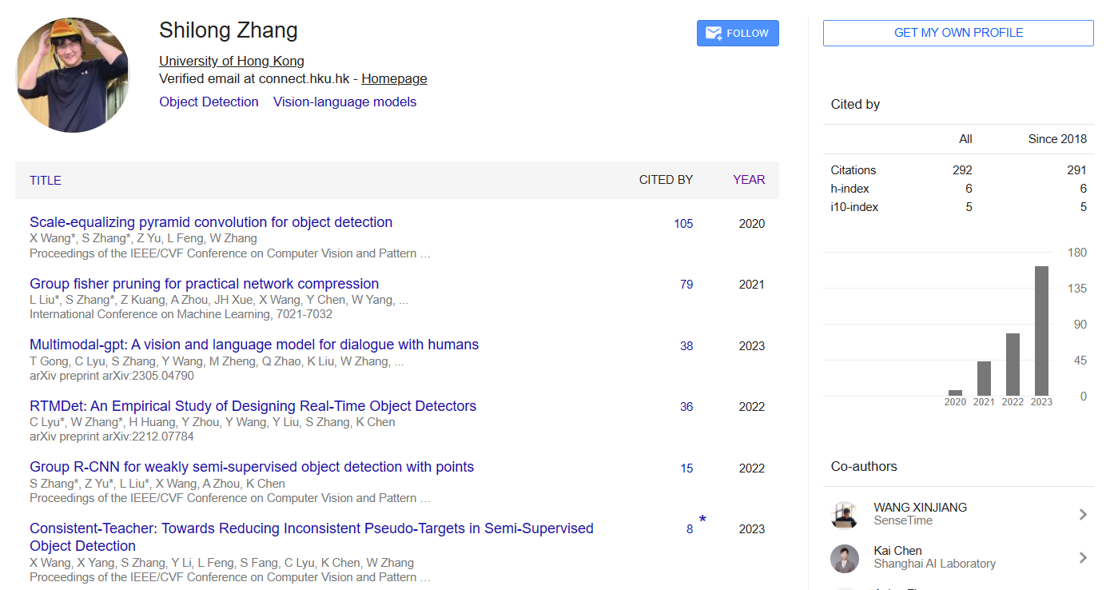The height and width of the screenshot is (590, 1114).
Task: Click the Citations label in stats table
Action: coord(853,170)
